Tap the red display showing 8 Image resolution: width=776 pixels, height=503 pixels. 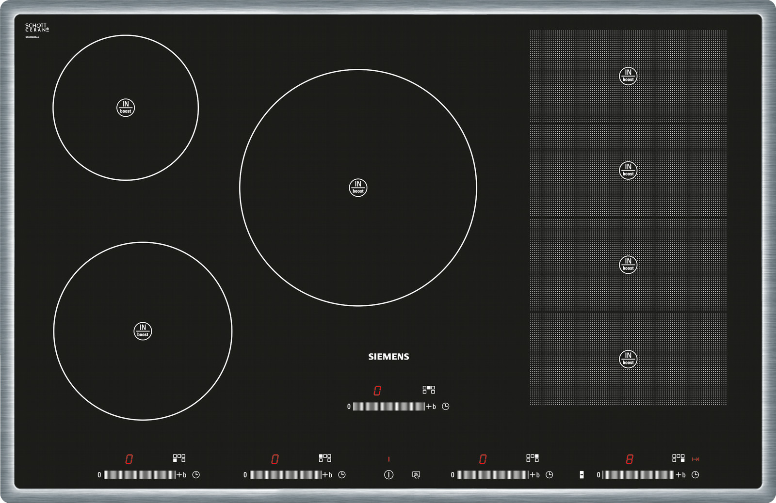coord(630,459)
